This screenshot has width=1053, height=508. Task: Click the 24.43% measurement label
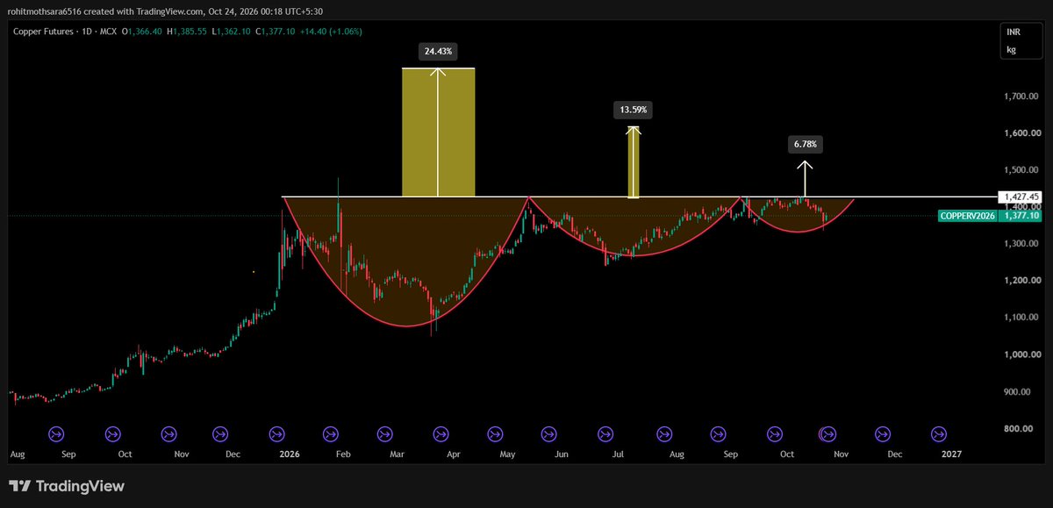pos(438,52)
